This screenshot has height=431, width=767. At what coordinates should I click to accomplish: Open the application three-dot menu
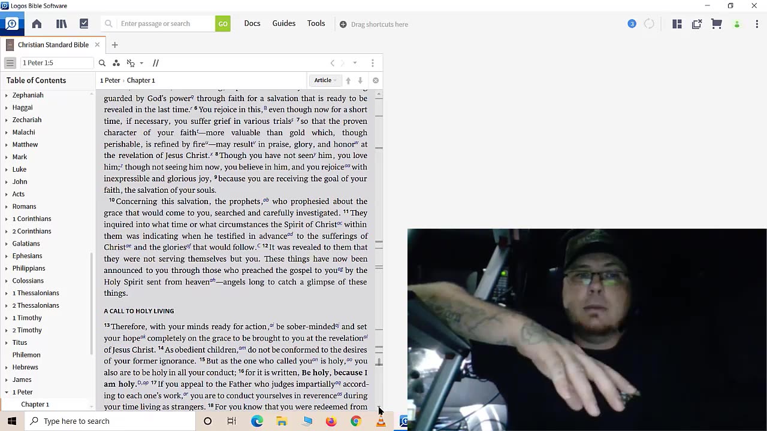pos(757,24)
